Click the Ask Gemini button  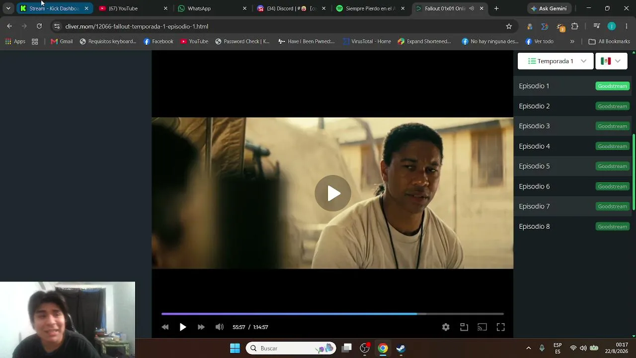click(x=549, y=8)
